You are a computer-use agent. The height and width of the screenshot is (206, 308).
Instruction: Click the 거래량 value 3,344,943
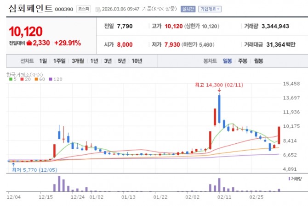(275, 26)
